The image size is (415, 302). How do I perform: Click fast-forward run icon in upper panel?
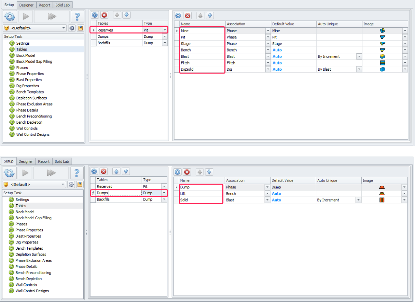(52, 16)
